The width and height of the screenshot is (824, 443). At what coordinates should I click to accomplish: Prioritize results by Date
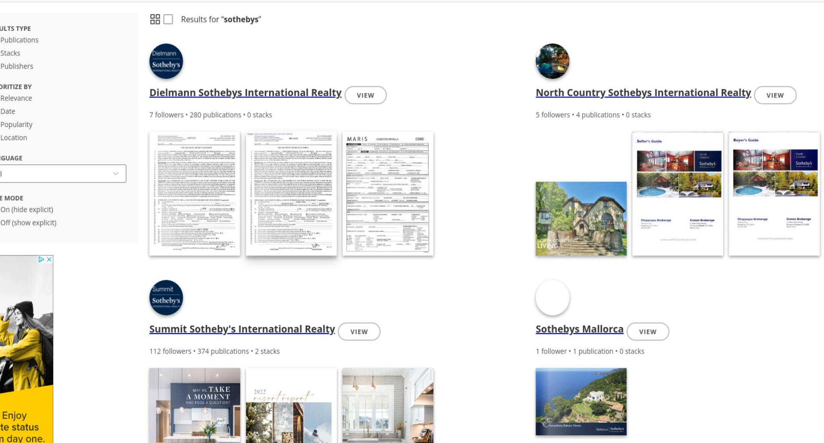point(8,111)
